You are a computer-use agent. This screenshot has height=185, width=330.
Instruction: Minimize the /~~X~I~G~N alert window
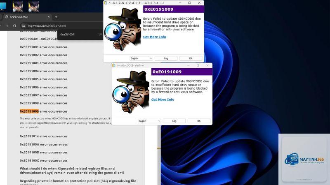(x=180, y=3)
